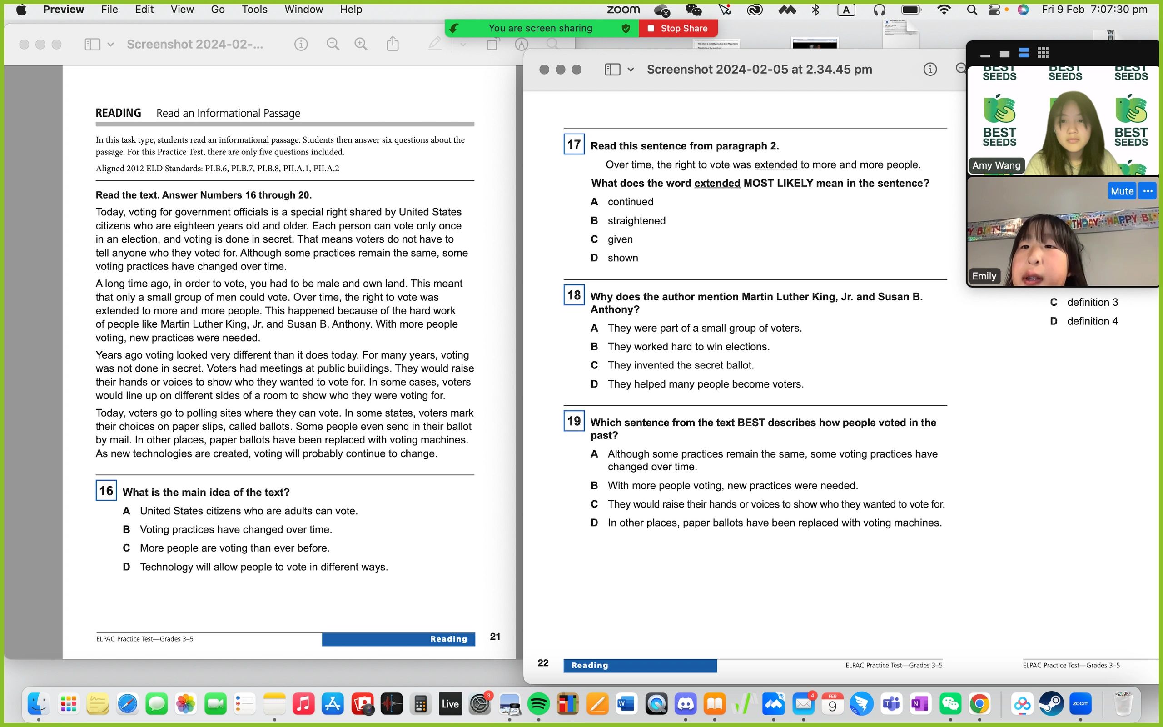This screenshot has width=1163, height=727.
Task: Toggle the sidebar on the front screenshot window
Action: click(x=612, y=69)
